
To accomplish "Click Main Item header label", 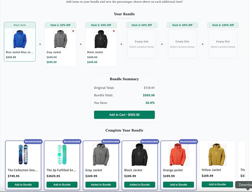I will point(20,25).
